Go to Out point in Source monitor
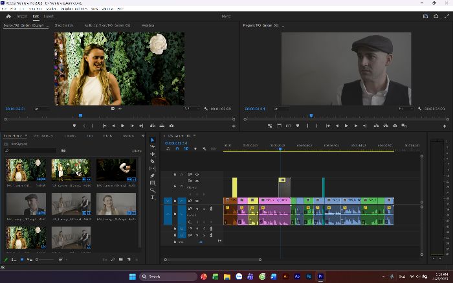Viewport: 453px width, 283px height. pyautogui.click(x=141, y=126)
